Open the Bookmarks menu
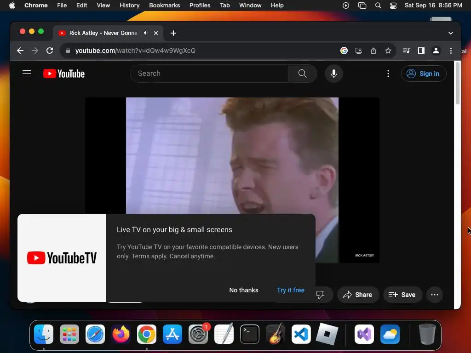Viewport: 471px width, 353px height. pos(164,6)
